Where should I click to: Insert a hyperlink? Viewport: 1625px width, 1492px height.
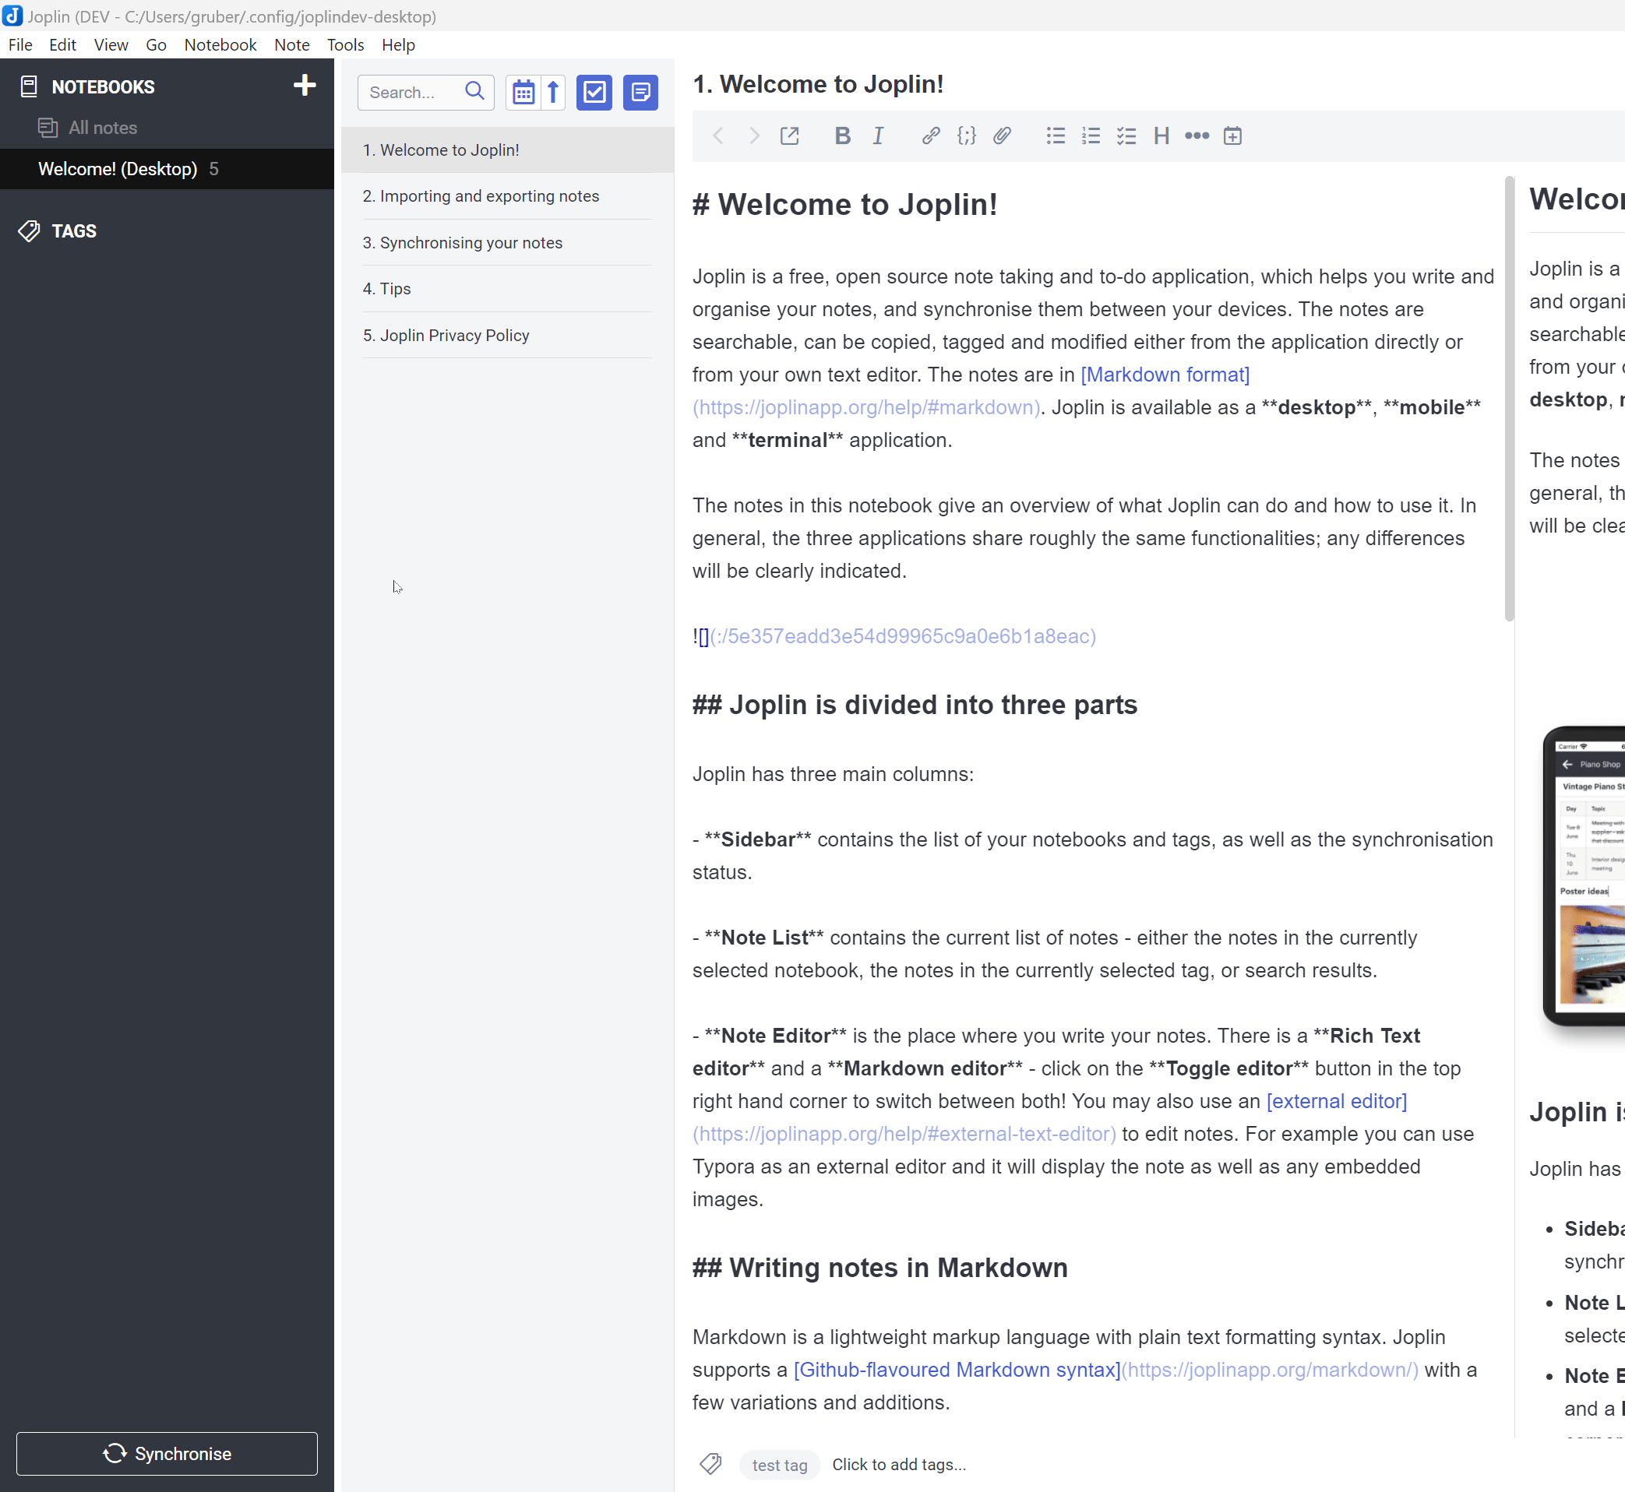(930, 135)
